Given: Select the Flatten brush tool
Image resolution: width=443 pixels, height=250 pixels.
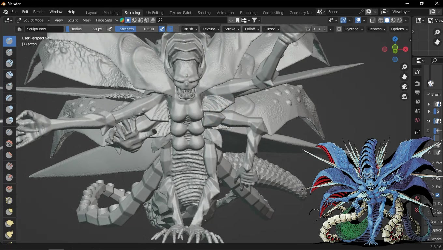Looking at the screenshot, I should [x=9, y=155].
